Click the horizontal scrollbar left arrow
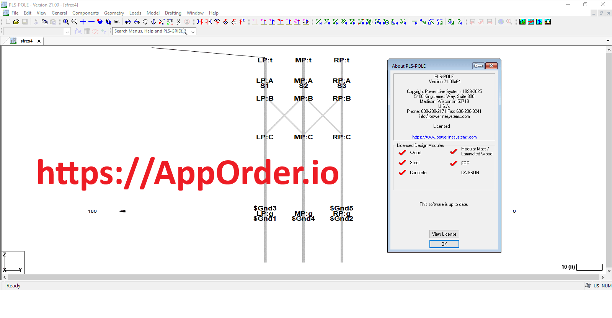 [5, 277]
